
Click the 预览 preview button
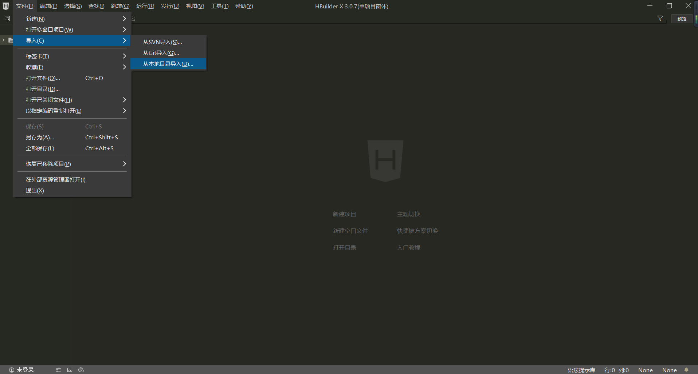(x=682, y=19)
